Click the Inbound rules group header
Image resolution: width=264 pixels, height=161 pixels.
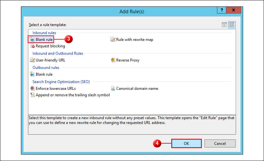click(44, 33)
